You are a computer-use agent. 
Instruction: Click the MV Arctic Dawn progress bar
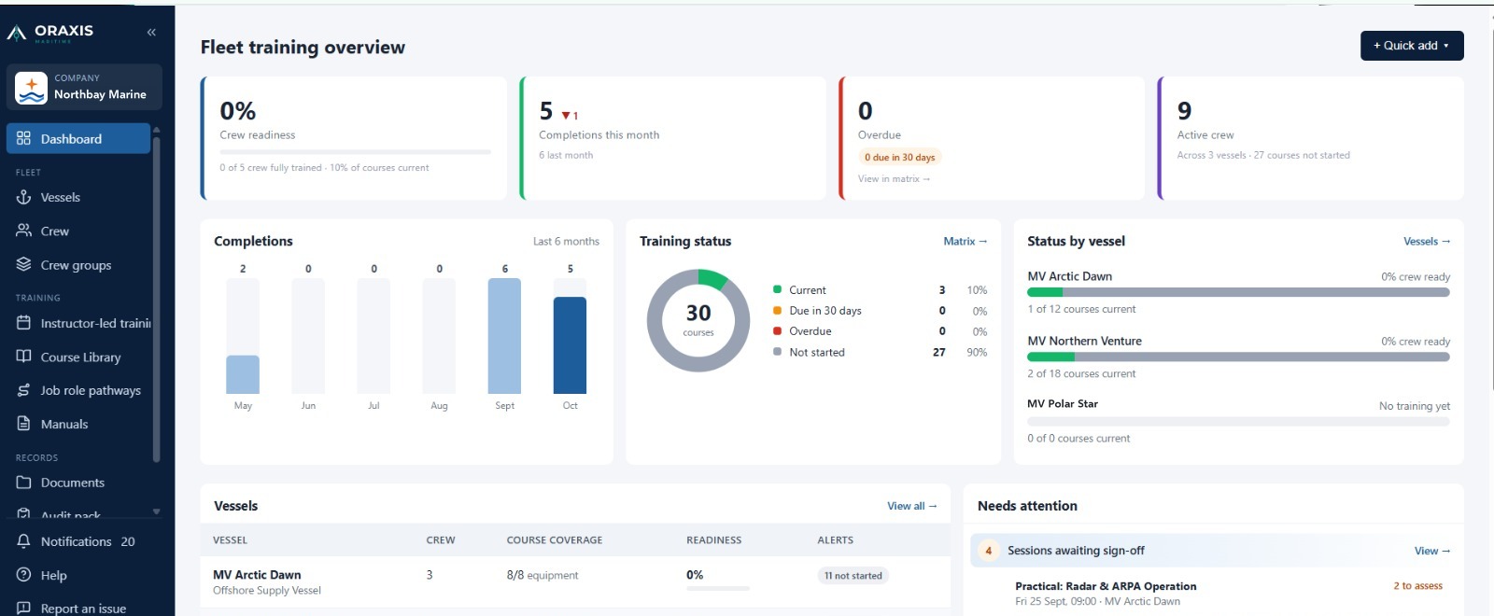pos(1238,292)
